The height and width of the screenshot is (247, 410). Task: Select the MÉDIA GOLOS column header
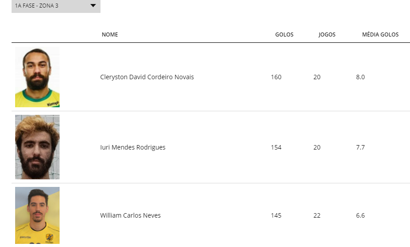380,35
